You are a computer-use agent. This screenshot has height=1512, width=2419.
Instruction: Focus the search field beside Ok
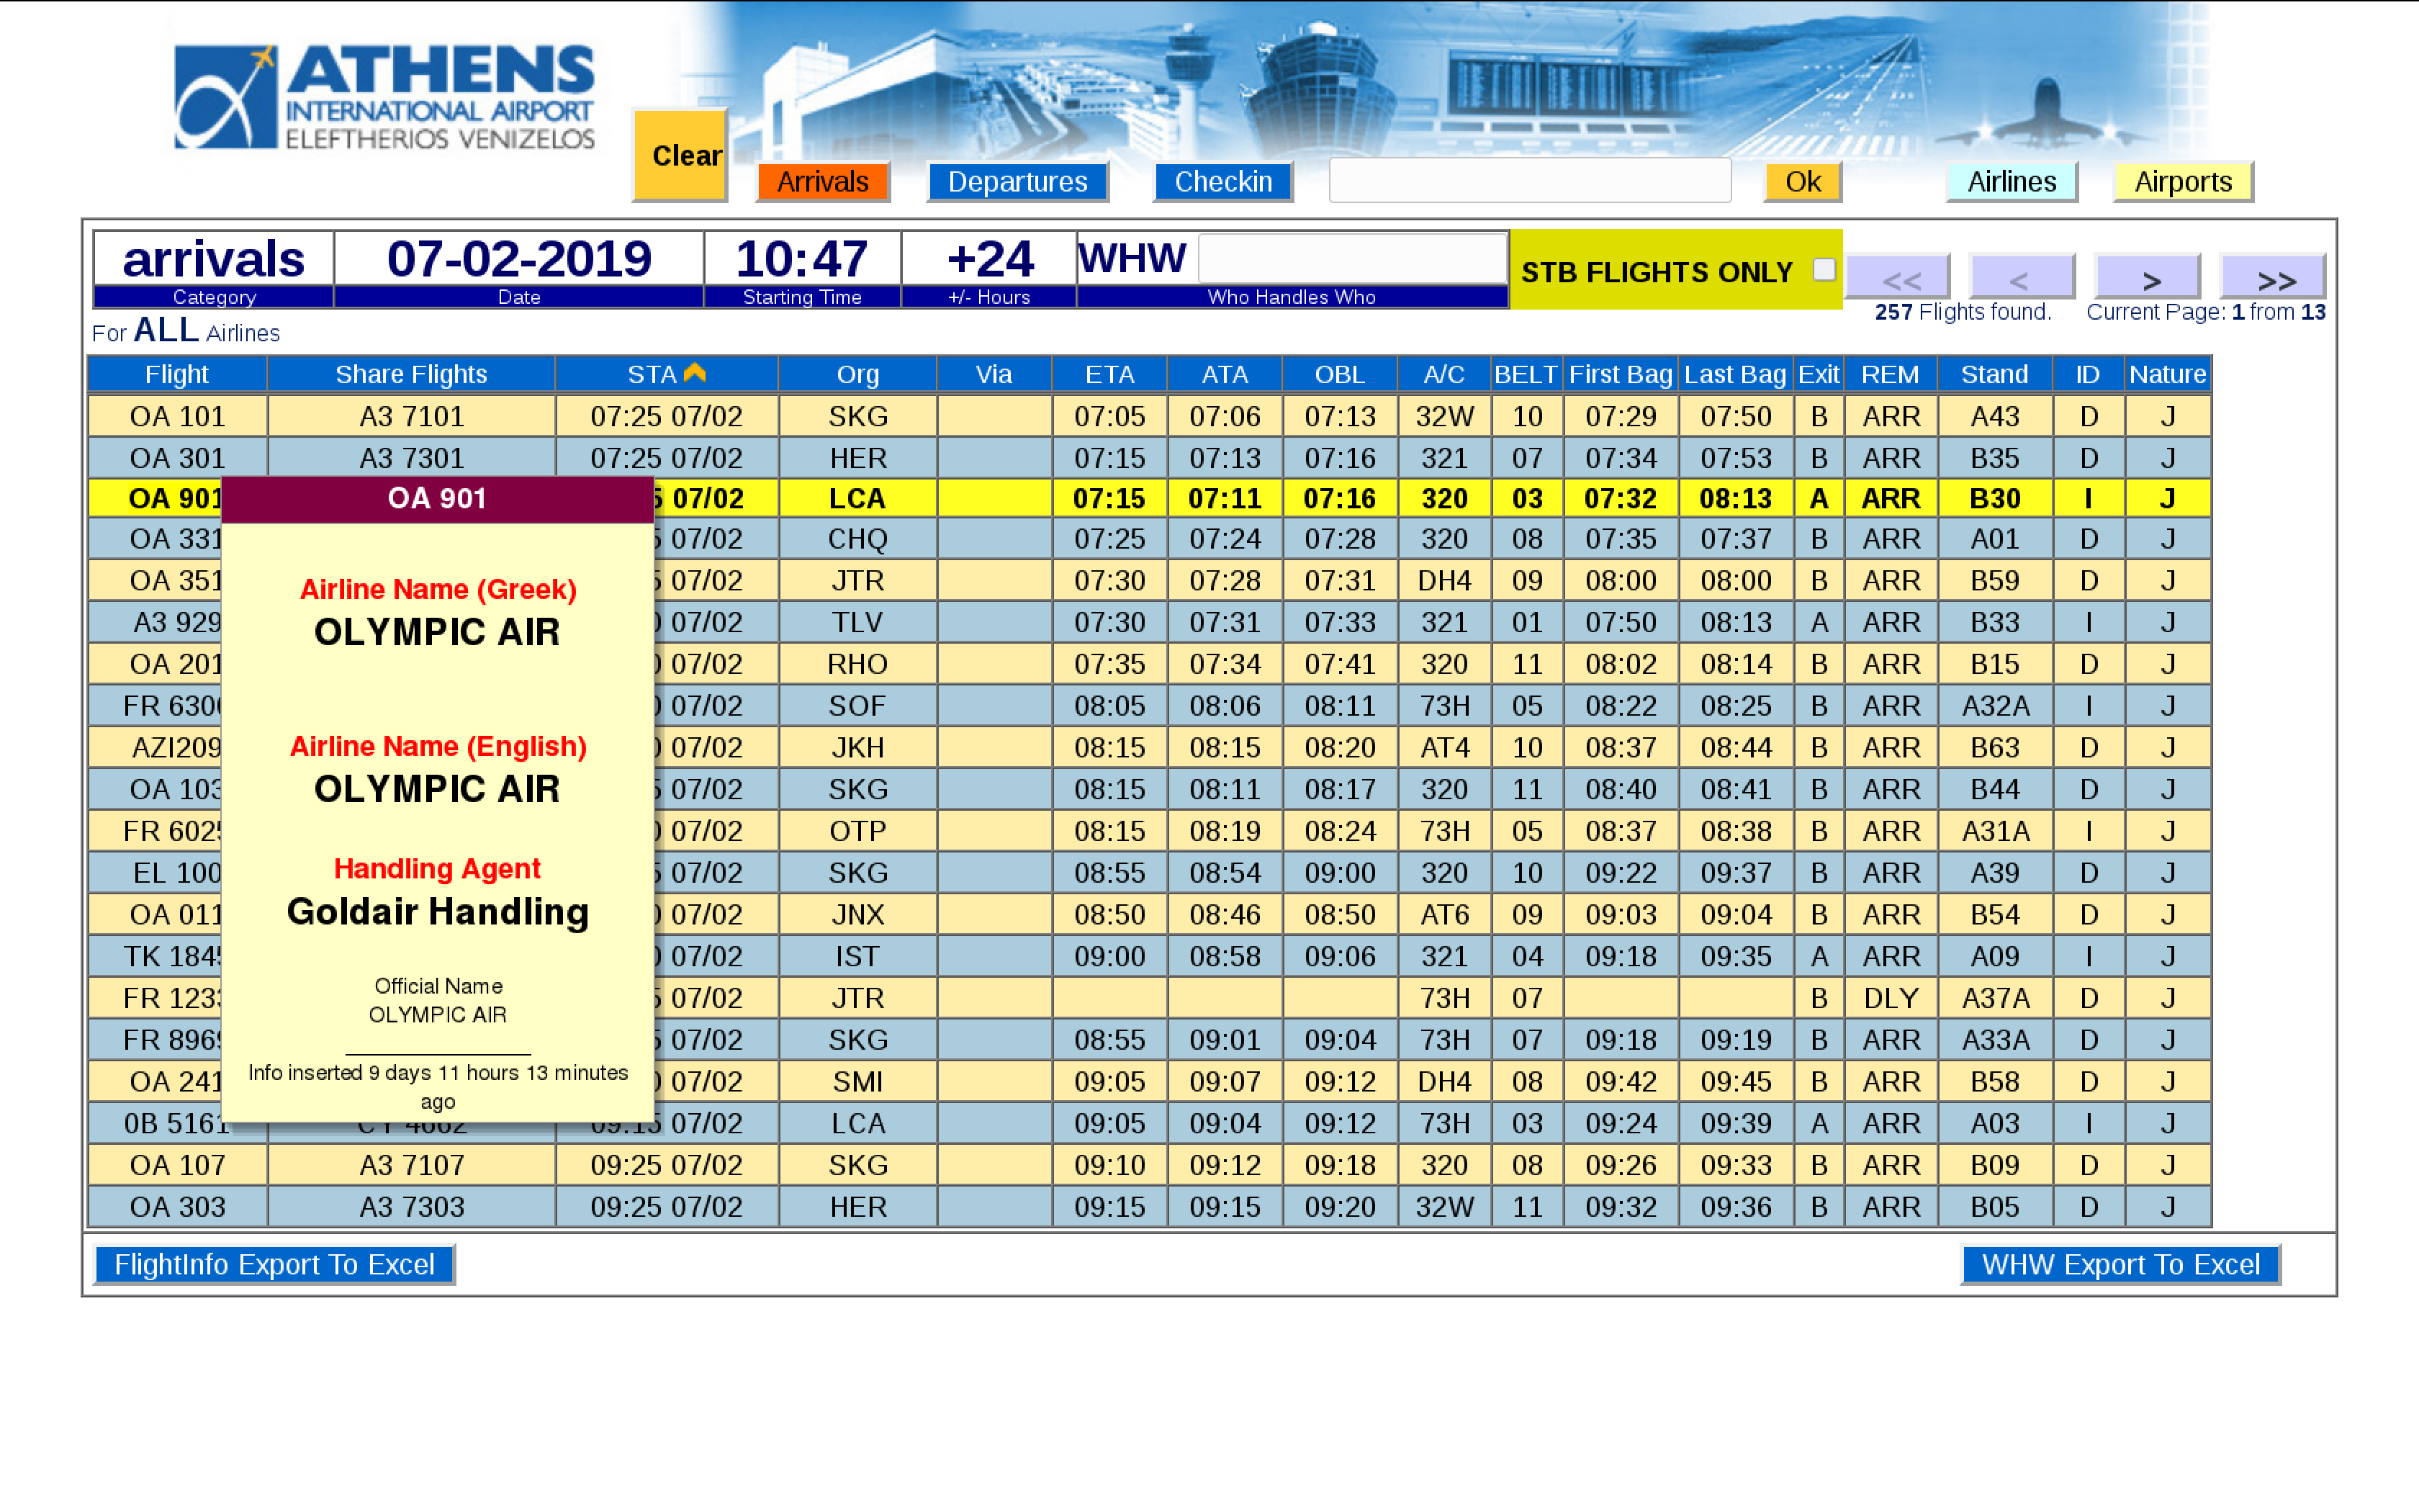tap(1529, 181)
